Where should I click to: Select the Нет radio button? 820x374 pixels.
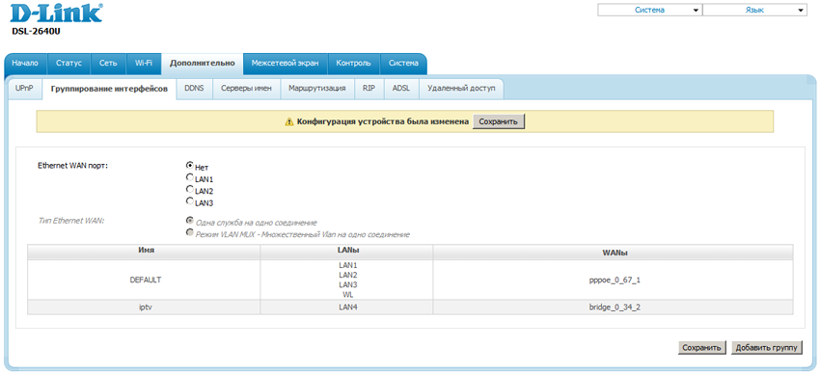tap(190, 165)
